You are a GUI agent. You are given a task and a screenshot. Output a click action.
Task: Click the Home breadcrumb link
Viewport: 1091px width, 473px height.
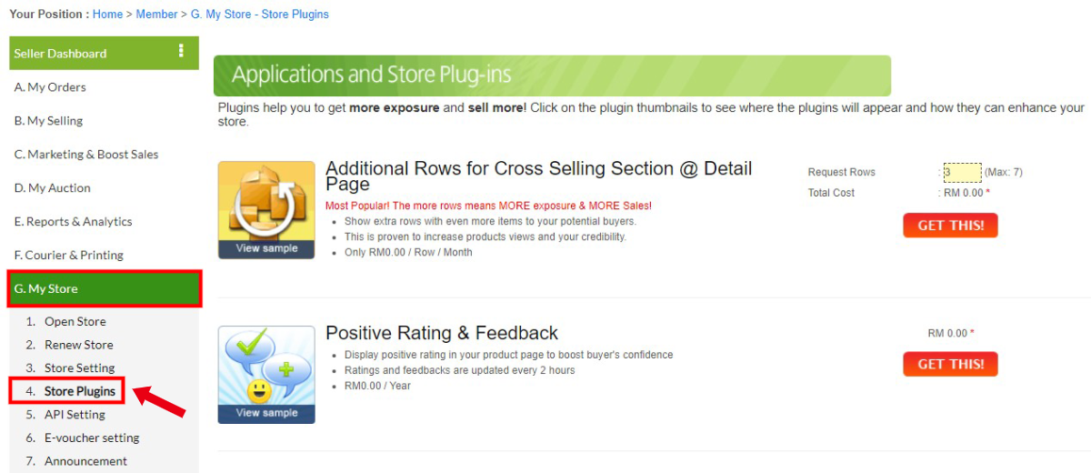pos(107,15)
